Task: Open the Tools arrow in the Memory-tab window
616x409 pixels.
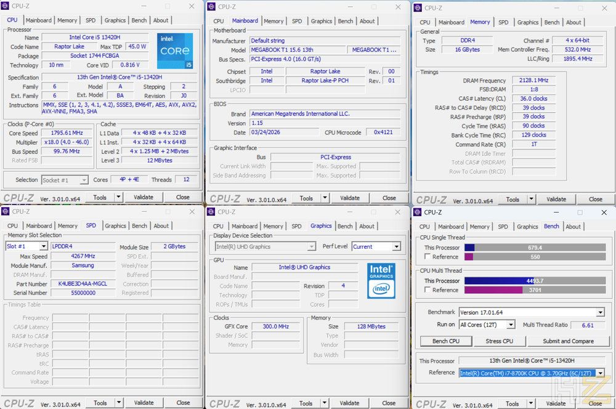Action: coord(531,199)
